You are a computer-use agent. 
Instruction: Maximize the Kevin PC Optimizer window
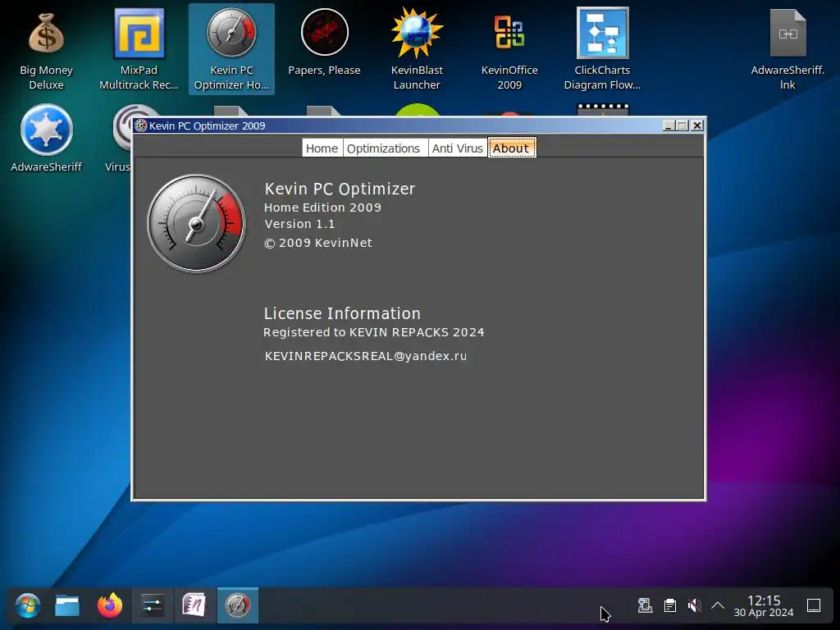(x=682, y=126)
